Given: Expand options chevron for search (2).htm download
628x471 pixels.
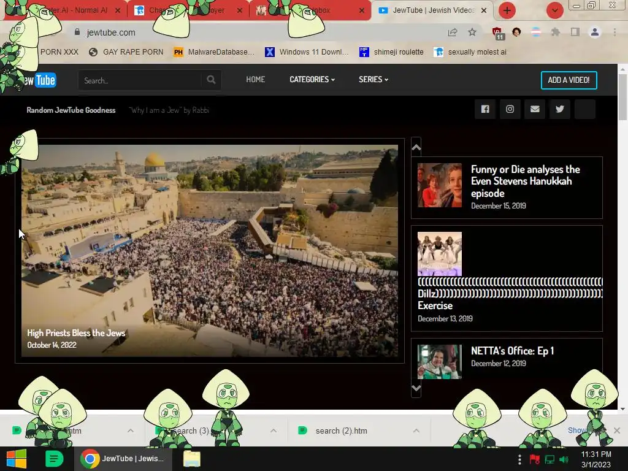Looking at the screenshot, I should [x=416, y=431].
